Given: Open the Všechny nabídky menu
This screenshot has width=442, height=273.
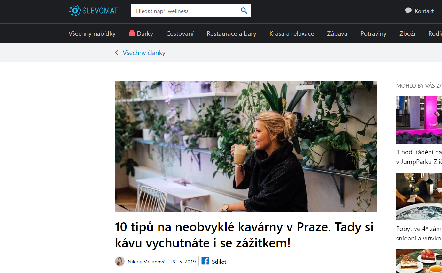Looking at the screenshot, I should click(x=92, y=33).
